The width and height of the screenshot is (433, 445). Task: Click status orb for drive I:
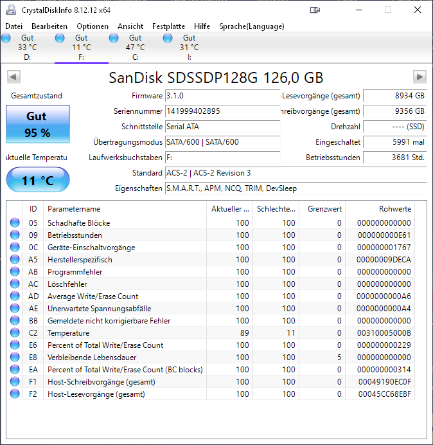[168, 38]
